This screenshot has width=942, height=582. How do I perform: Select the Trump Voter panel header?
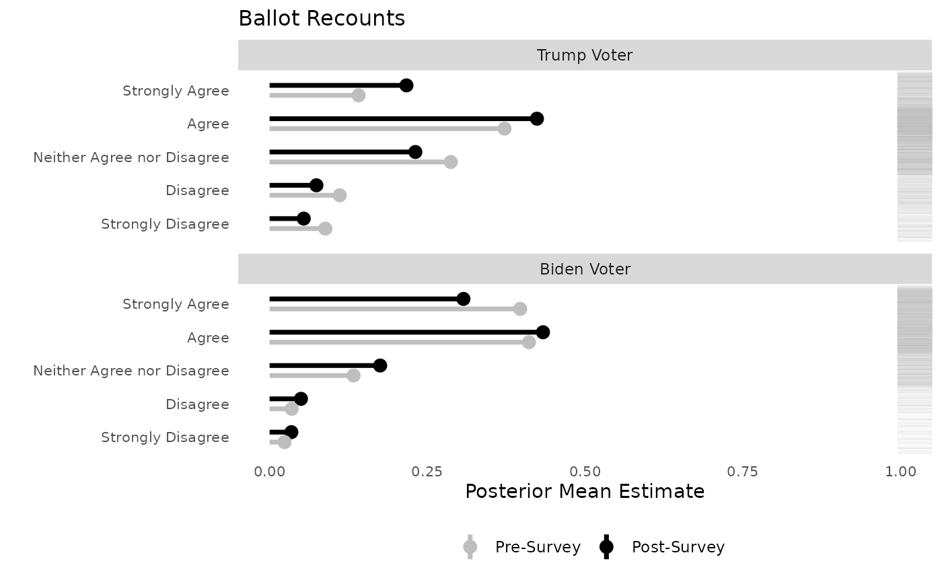click(x=585, y=55)
